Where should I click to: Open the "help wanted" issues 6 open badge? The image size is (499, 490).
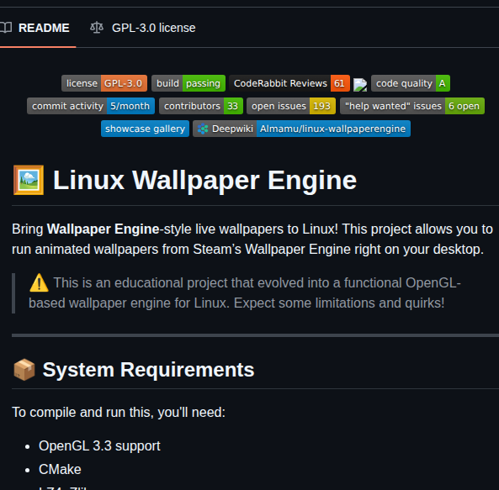pos(412,106)
